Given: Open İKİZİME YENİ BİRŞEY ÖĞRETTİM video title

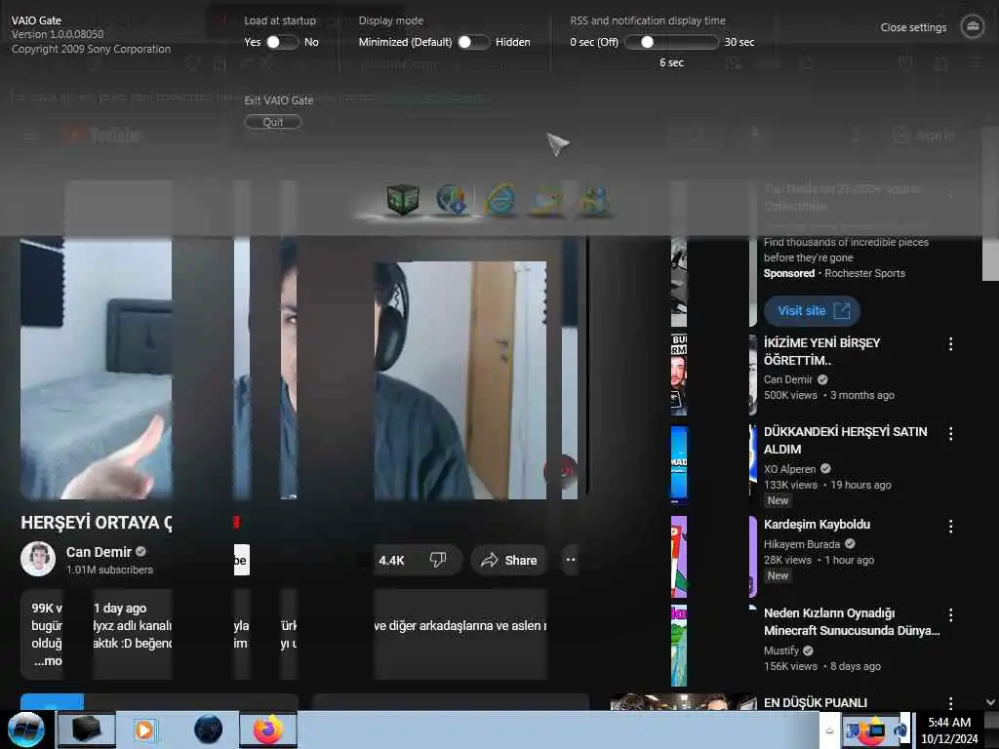Looking at the screenshot, I should 821,351.
